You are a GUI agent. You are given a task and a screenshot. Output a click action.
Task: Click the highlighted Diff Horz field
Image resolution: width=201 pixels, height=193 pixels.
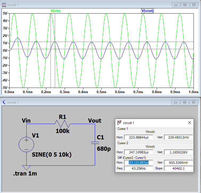coord(138,162)
